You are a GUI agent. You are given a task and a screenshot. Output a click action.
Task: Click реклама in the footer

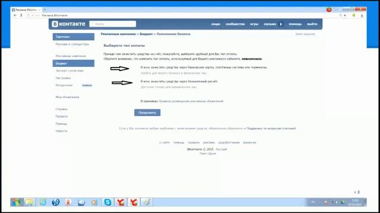pyautogui.click(x=209, y=143)
